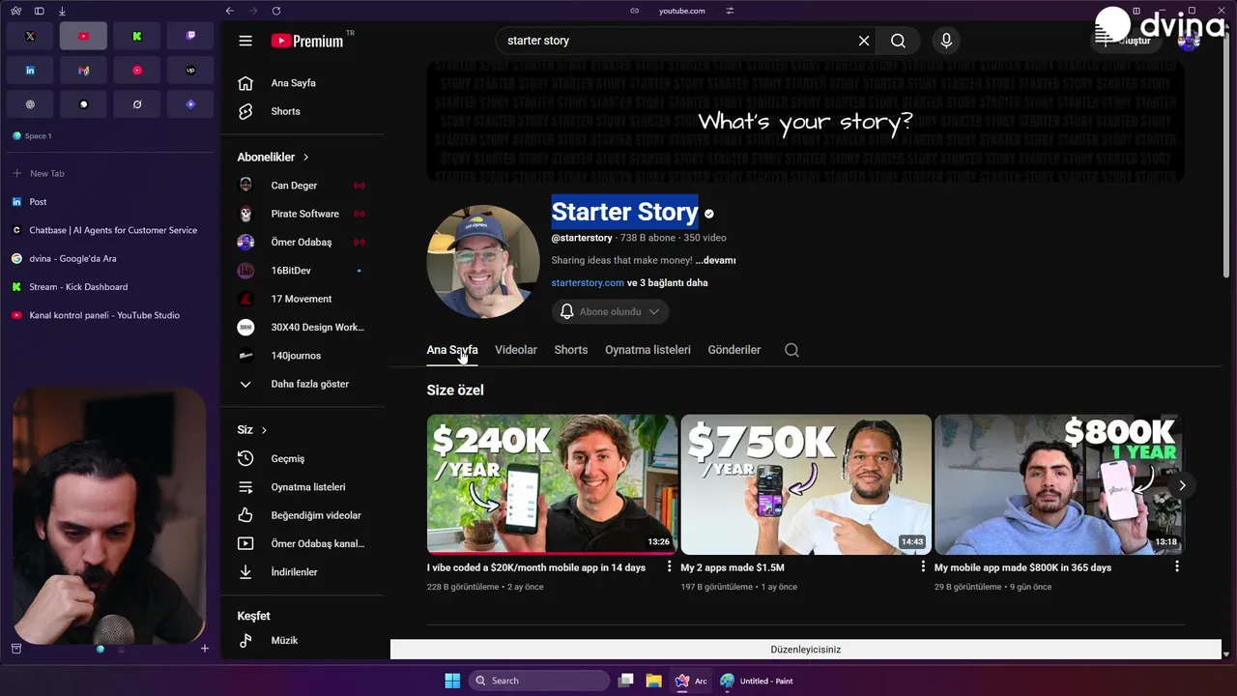
Task: Open the Oynatma listeleri tab
Action: [647, 350]
